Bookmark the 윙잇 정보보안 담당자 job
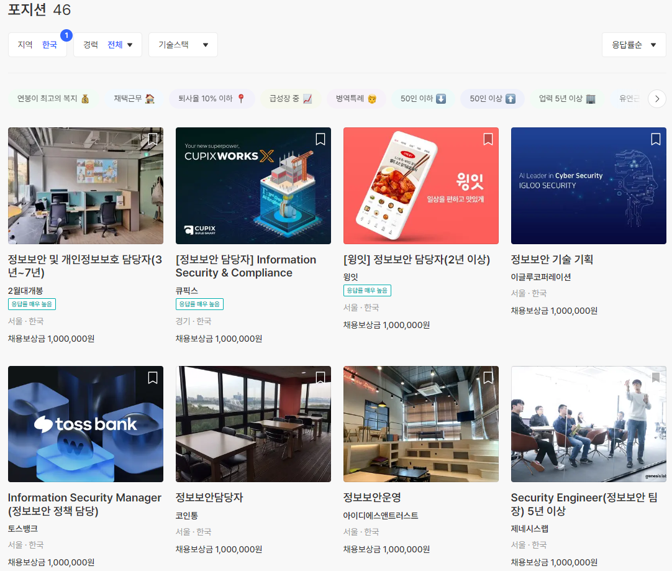 pyautogui.click(x=488, y=139)
